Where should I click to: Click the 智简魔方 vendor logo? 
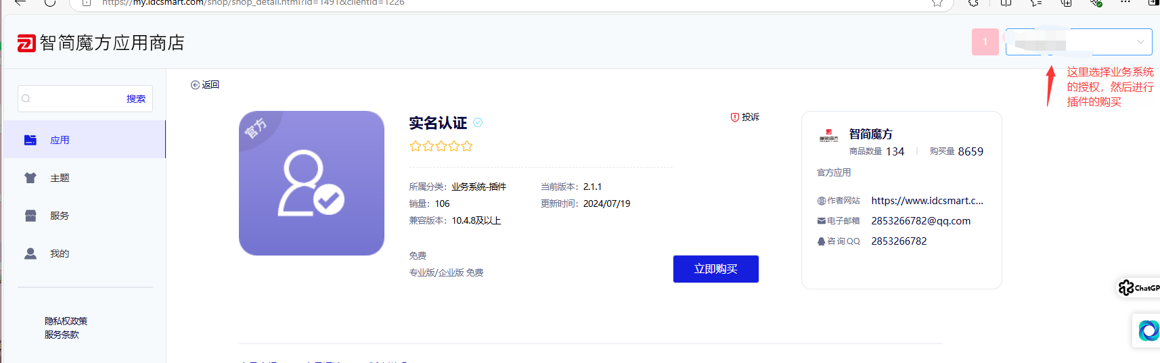tap(829, 135)
